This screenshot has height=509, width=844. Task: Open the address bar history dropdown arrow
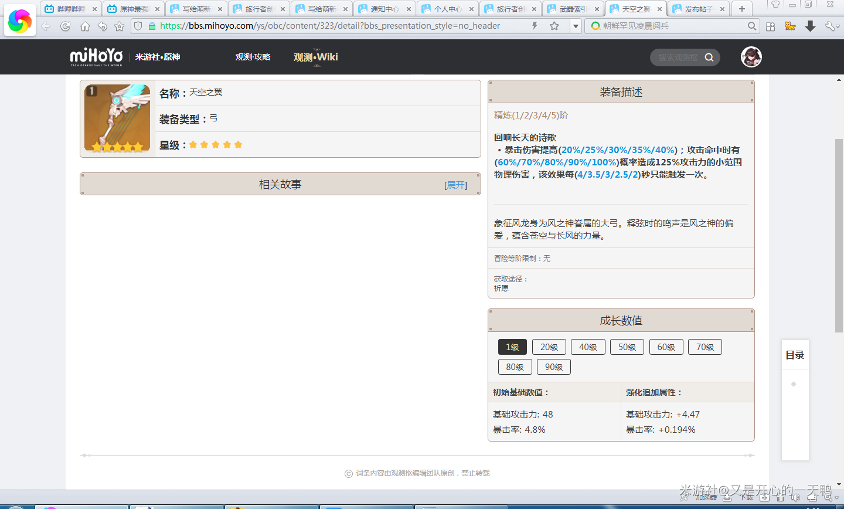click(576, 26)
